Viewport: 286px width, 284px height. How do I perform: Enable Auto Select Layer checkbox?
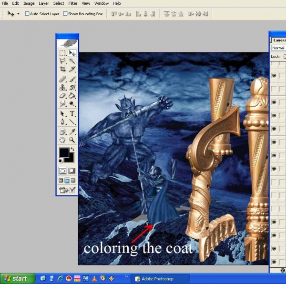coord(27,14)
